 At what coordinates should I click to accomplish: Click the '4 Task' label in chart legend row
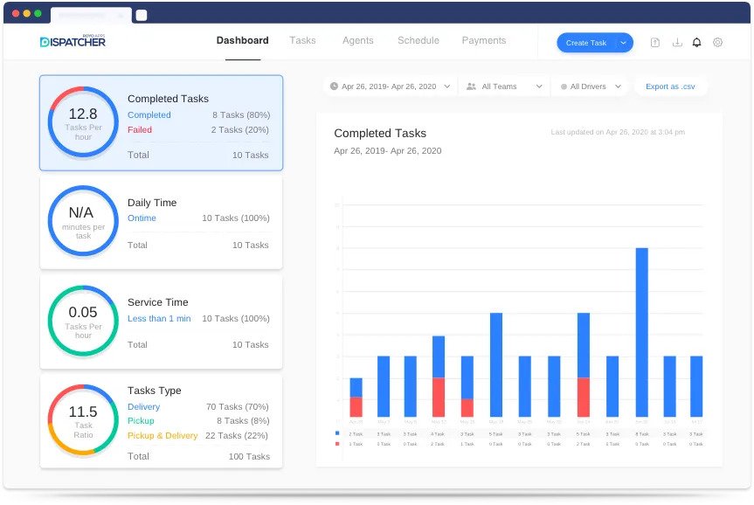pos(438,434)
